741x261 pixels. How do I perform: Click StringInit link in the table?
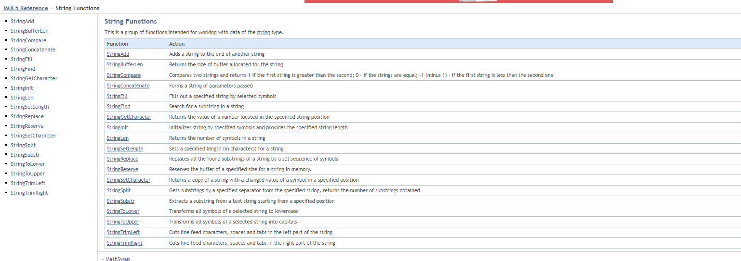[118, 127]
